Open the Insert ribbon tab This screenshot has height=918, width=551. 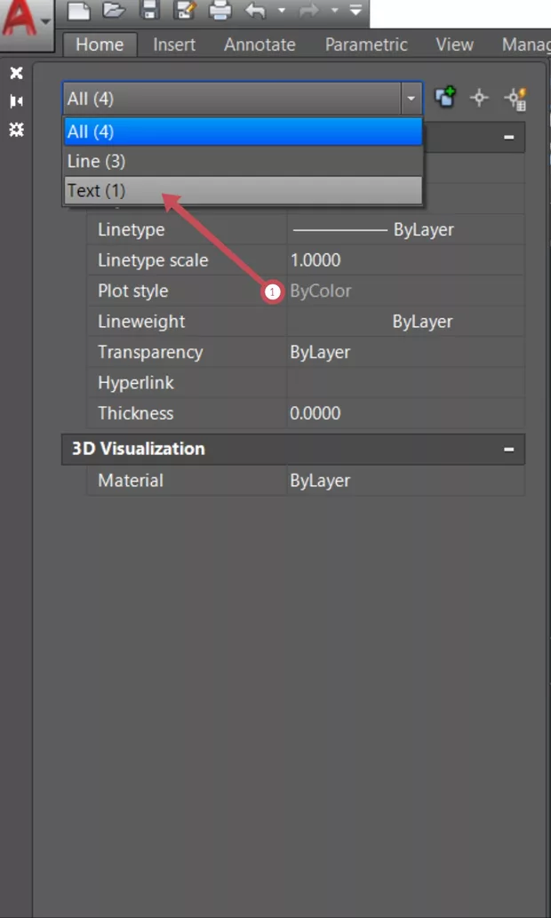point(174,44)
